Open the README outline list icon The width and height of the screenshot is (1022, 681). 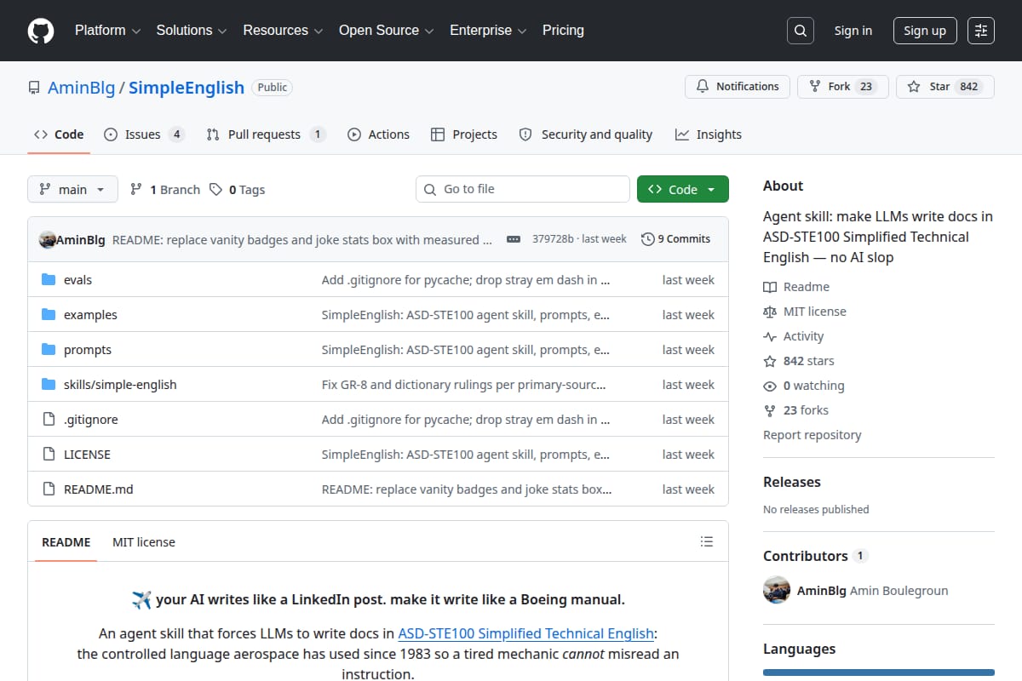[706, 541]
